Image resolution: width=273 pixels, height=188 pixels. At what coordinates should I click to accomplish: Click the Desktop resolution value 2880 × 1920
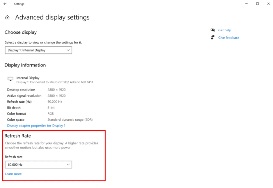56,90
